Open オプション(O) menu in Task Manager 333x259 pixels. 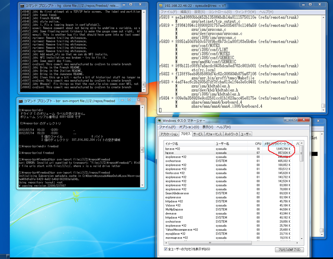click(x=189, y=127)
